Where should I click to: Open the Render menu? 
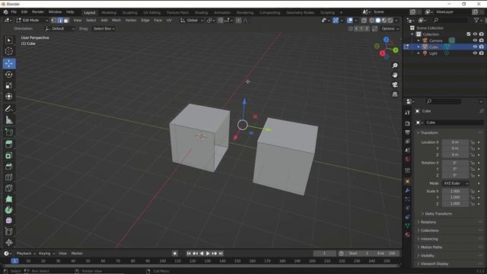tap(38, 12)
